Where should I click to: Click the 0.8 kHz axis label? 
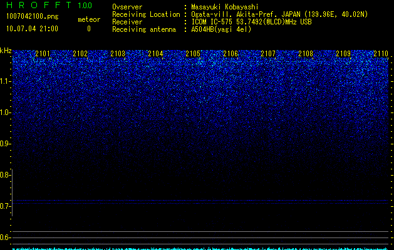(5, 175)
